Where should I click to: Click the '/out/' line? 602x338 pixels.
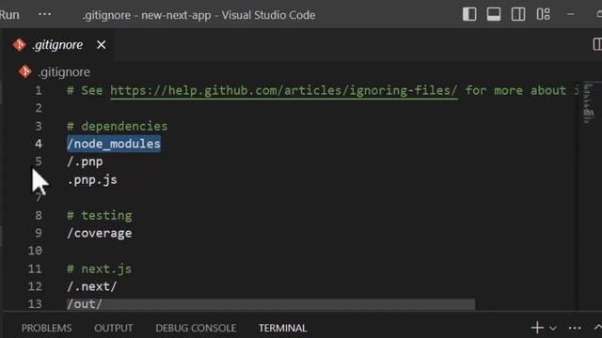coord(85,304)
